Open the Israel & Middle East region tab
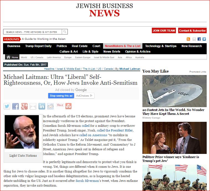Screen dimensions: 210x191 click(104, 57)
